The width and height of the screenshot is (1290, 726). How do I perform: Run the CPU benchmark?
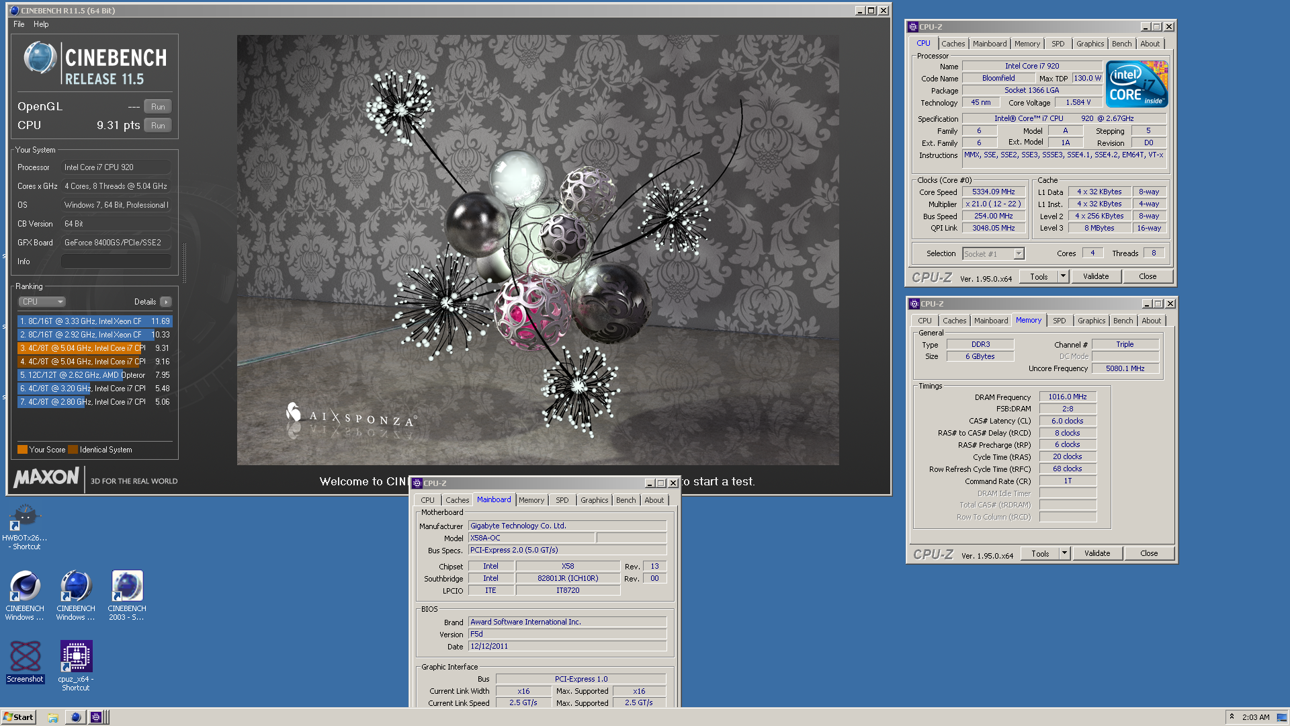(x=158, y=126)
